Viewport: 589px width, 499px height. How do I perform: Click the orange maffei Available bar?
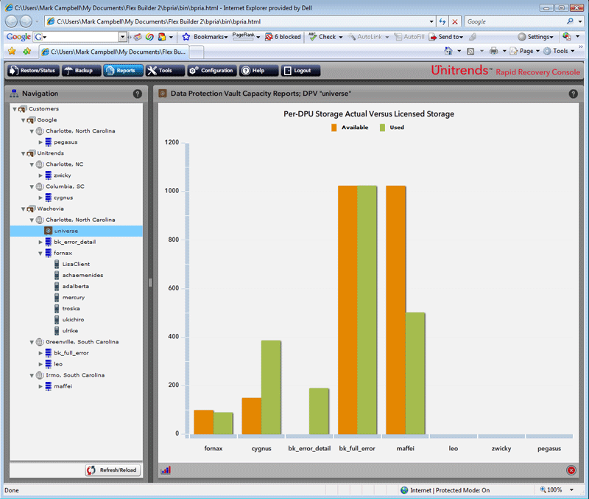(x=395, y=310)
